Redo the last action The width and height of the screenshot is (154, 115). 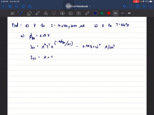pyautogui.click(x=131, y=6)
